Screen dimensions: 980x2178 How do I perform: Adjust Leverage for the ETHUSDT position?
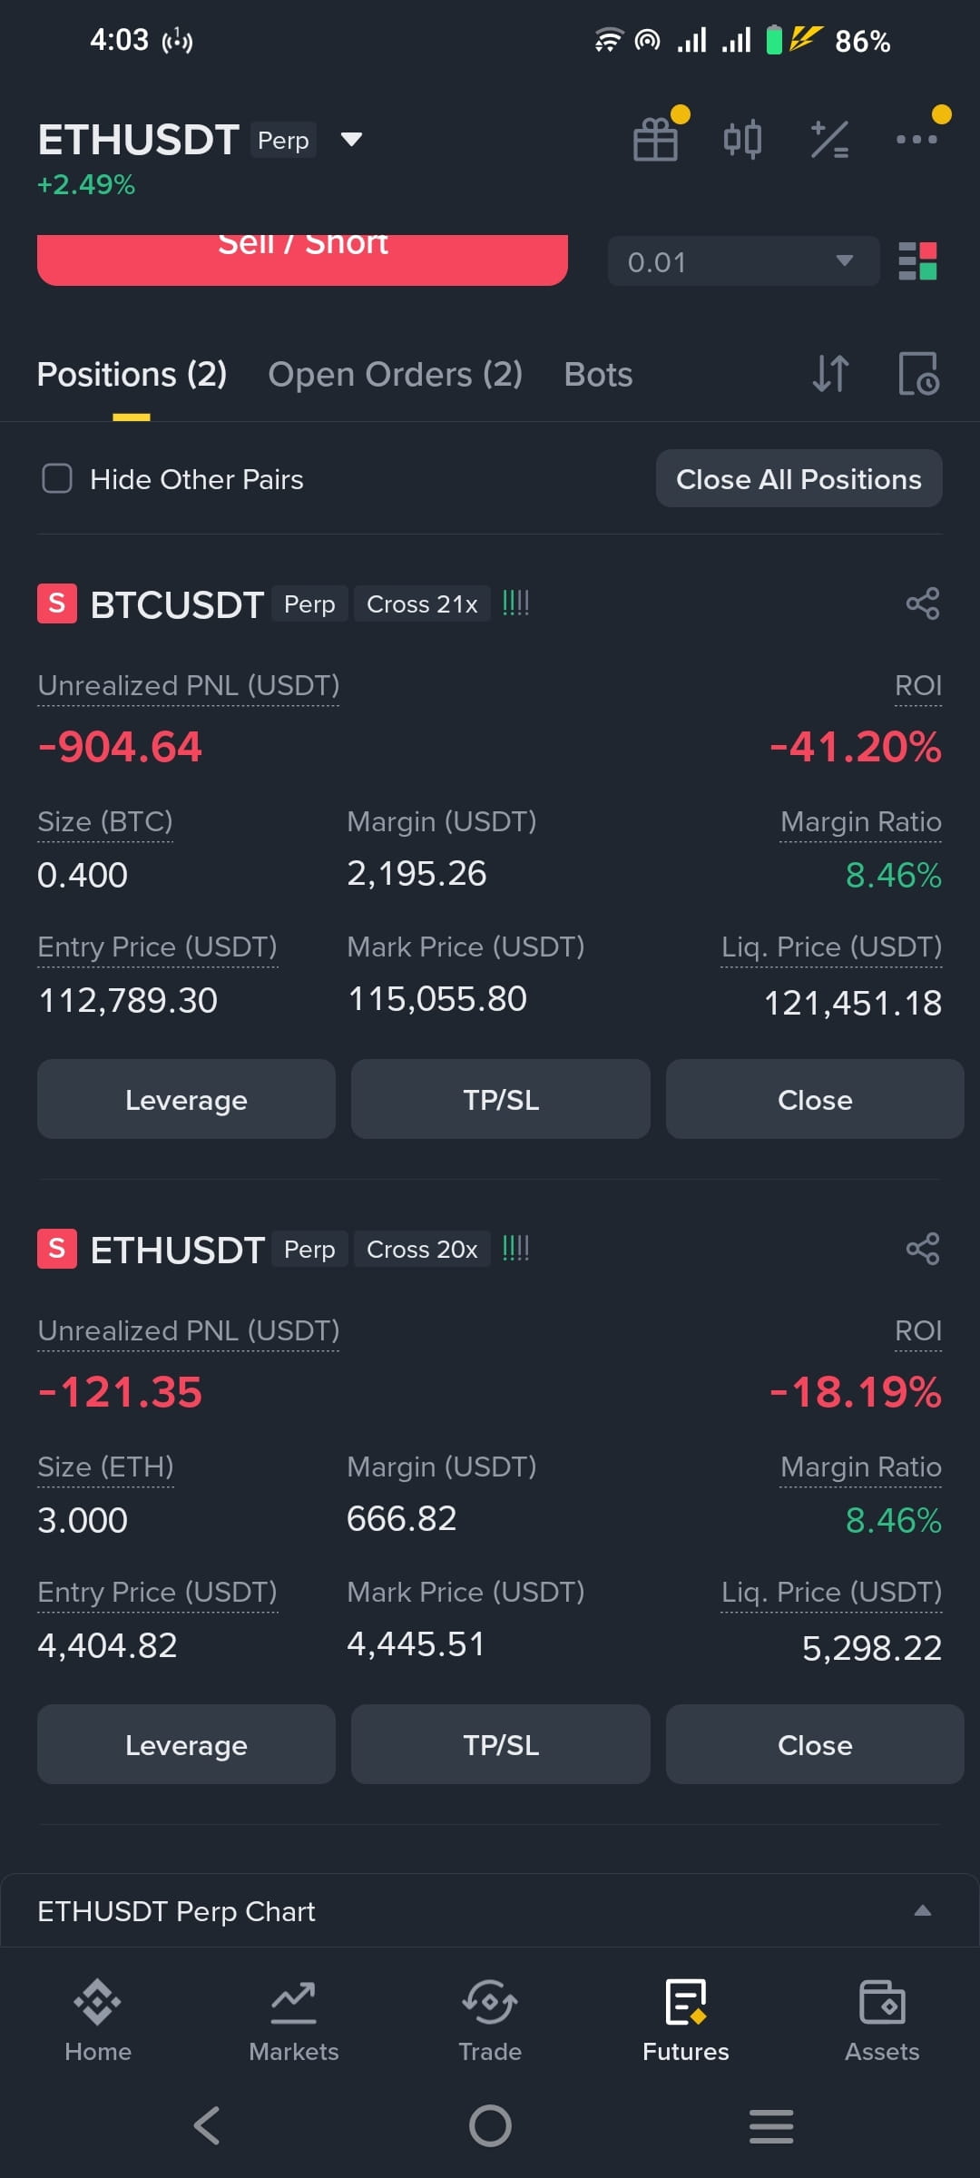[186, 1744]
